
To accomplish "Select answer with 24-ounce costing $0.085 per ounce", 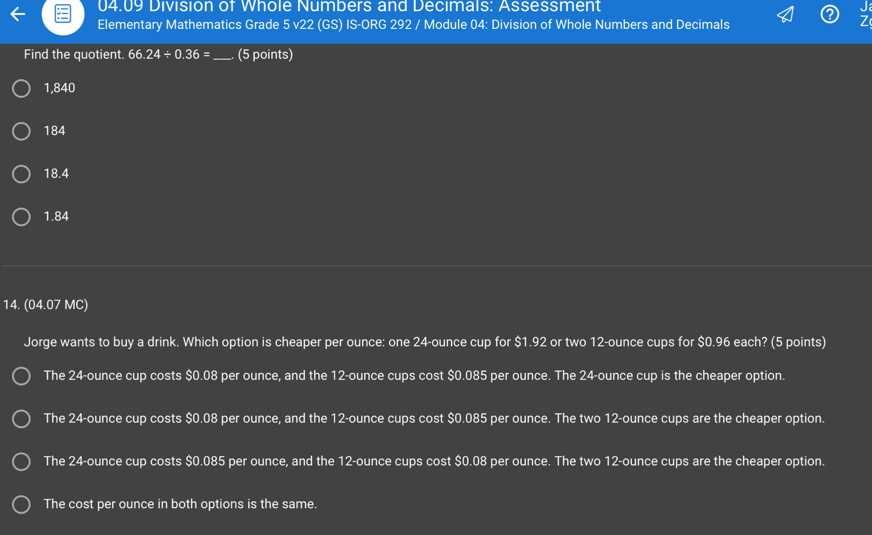I will coord(21,462).
